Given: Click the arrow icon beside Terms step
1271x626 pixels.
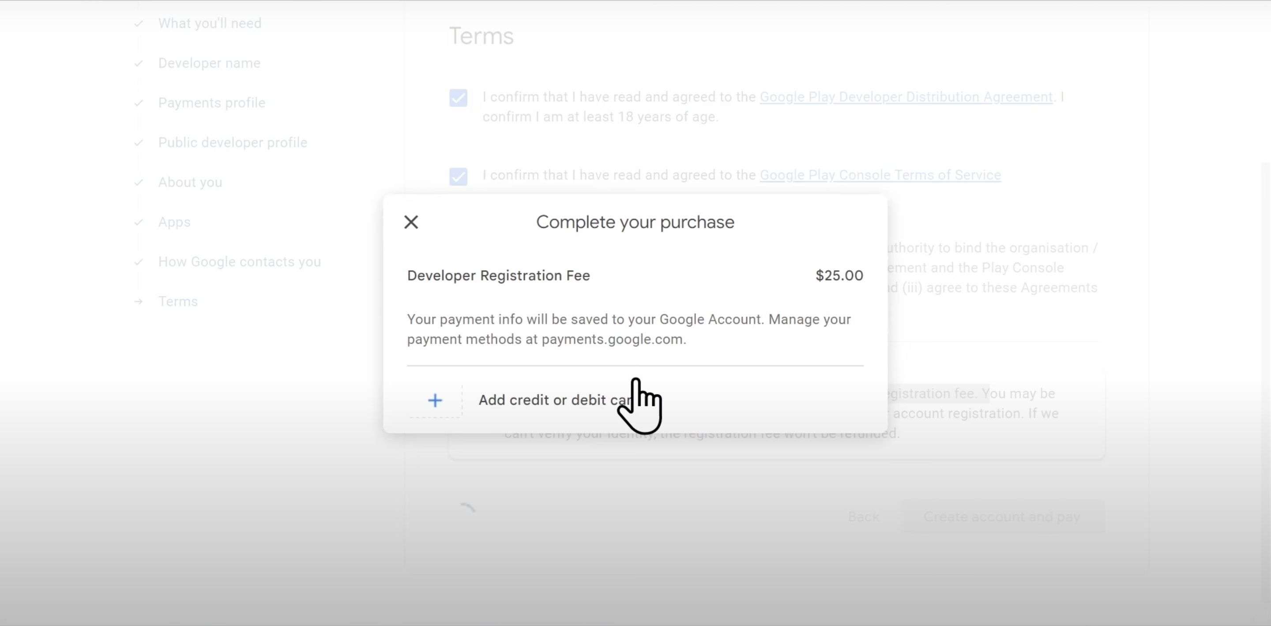Looking at the screenshot, I should click(139, 302).
